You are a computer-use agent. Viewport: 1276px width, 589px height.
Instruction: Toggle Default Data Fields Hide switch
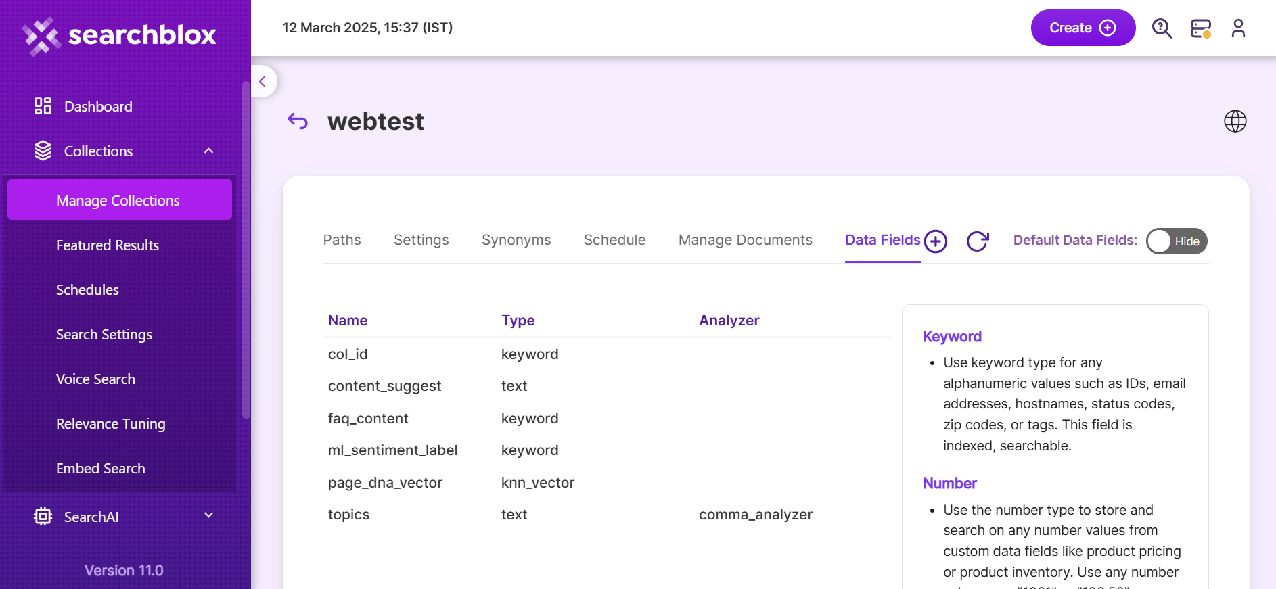click(1177, 241)
